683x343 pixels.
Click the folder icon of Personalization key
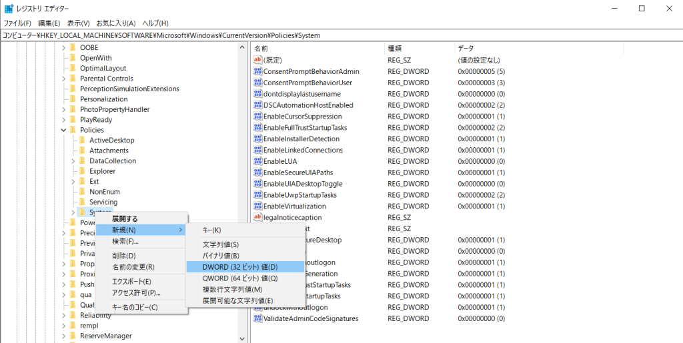[x=72, y=99]
